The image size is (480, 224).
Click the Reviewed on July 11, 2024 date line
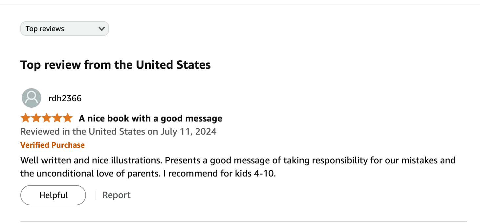tap(119, 132)
